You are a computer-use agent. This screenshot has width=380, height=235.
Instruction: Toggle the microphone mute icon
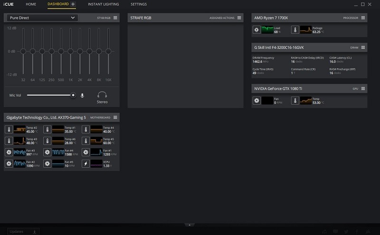82,96
